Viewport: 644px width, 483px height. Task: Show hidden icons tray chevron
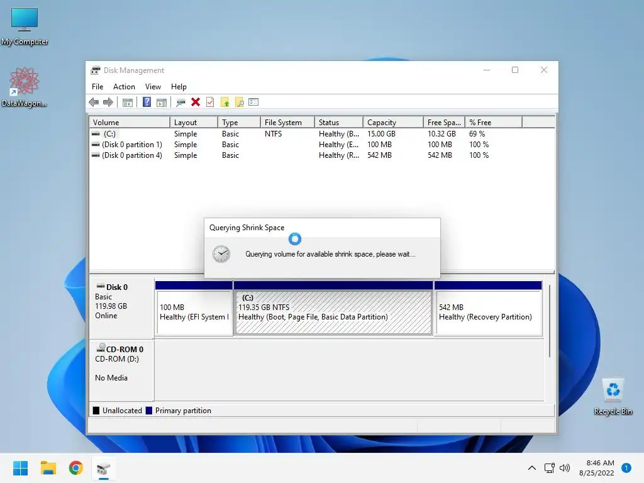click(531, 468)
